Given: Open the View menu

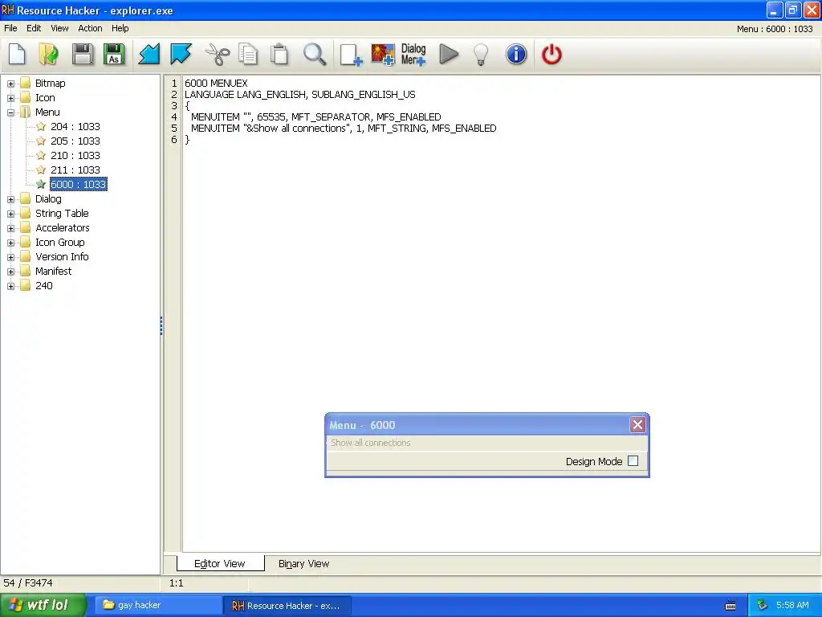Looking at the screenshot, I should click(59, 28).
